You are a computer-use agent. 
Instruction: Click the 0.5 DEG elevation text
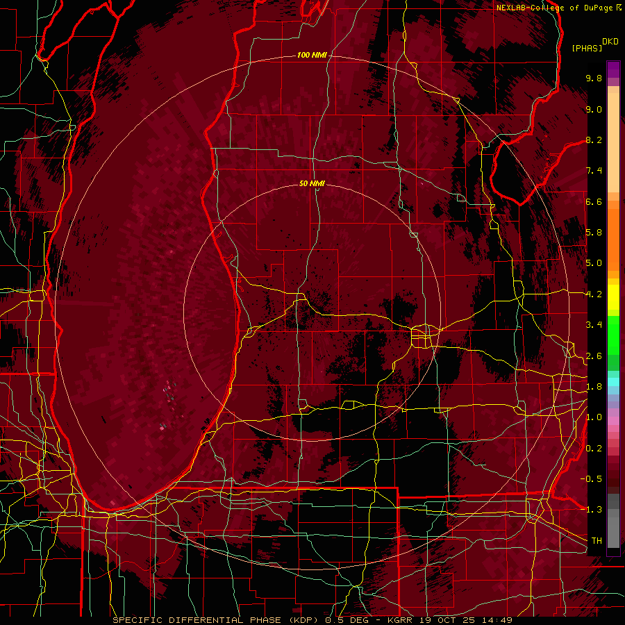click(347, 620)
